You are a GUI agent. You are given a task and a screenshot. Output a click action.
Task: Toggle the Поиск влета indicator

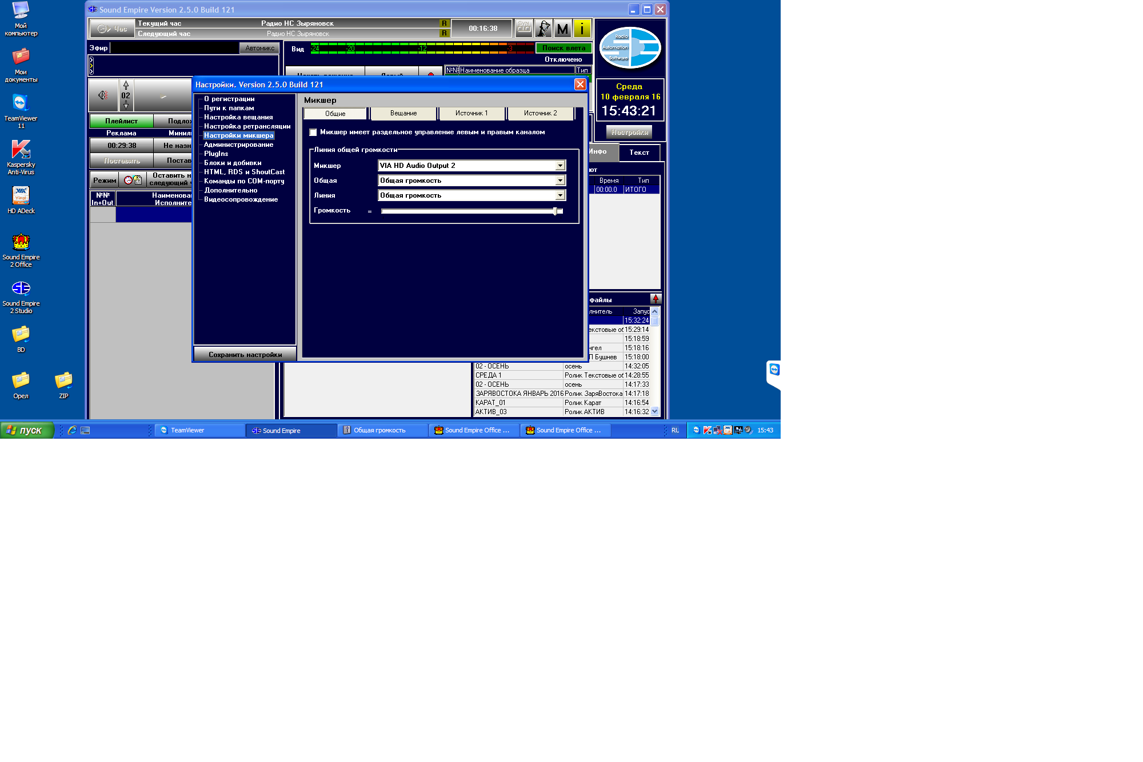(x=563, y=48)
